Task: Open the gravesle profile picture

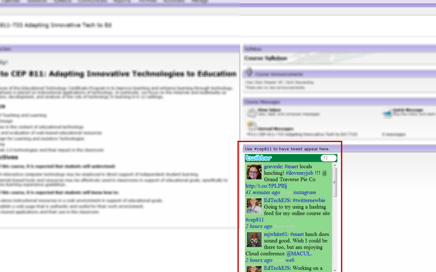Action: [x=254, y=172]
